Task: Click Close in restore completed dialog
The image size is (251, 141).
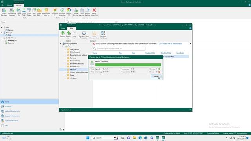Action: pyautogui.click(x=156, y=77)
